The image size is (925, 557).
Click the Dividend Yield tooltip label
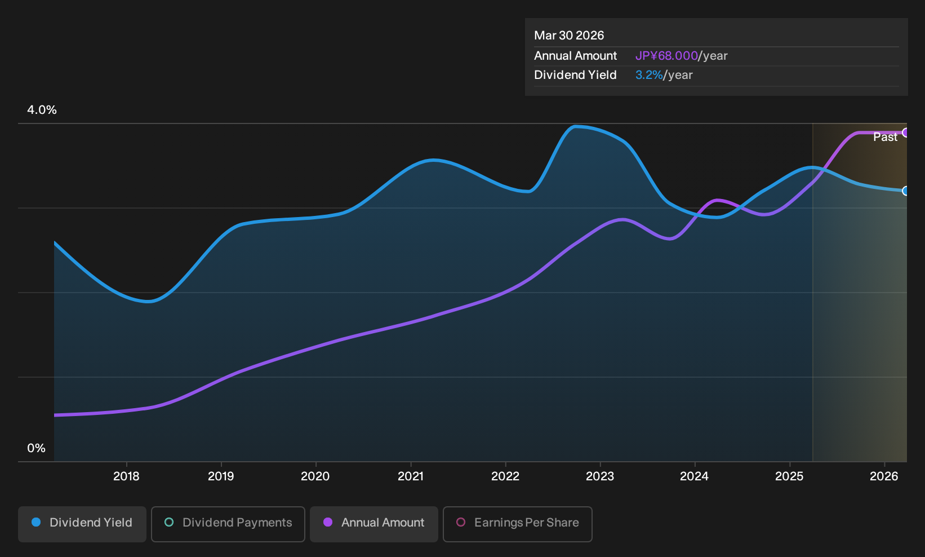[x=575, y=75]
